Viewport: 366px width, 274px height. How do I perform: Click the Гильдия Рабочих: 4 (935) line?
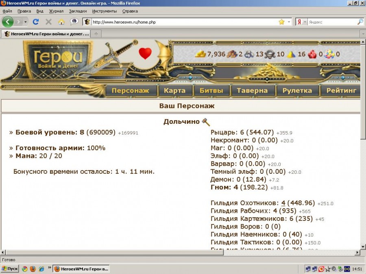coord(253,211)
